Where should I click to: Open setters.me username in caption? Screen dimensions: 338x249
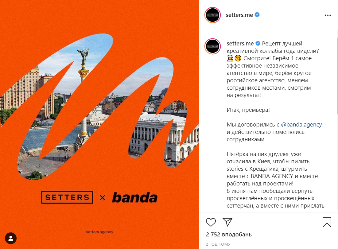[x=240, y=44]
